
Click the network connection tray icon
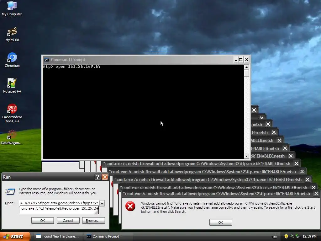click(292, 236)
